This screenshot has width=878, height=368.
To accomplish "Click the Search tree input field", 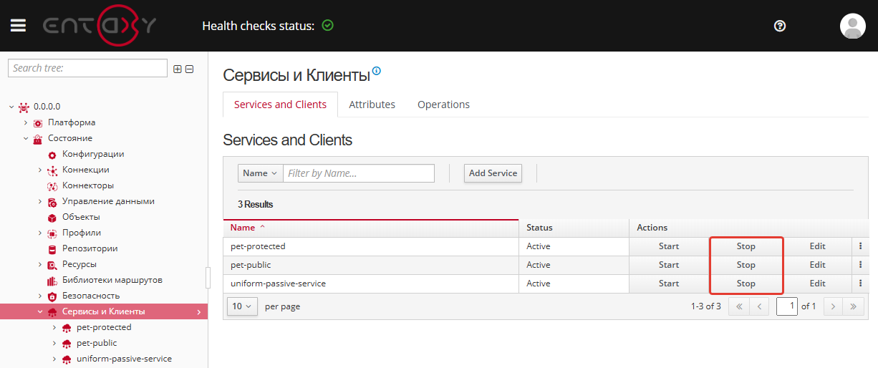I will coord(87,68).
